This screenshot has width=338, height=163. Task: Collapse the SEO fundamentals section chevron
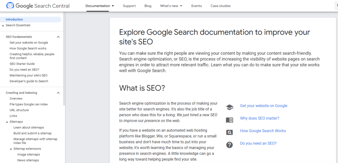point(58,37)
